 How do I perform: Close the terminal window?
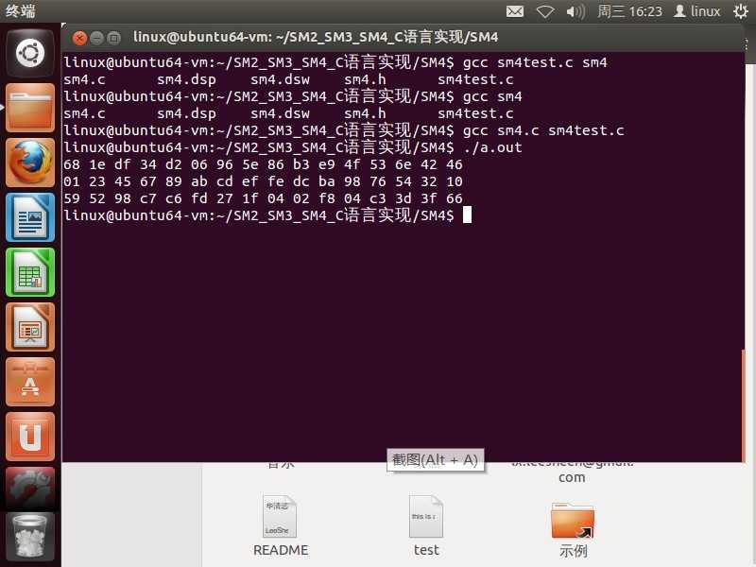point(79,38)
